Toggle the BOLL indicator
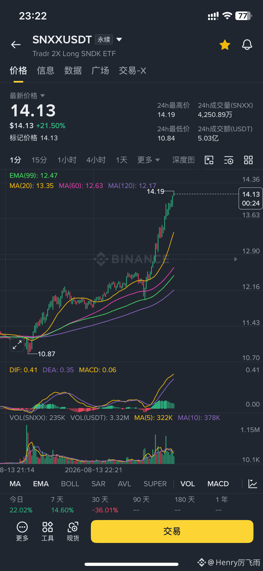The height and width of the screenshot is (571, 263). click(70, 484)
